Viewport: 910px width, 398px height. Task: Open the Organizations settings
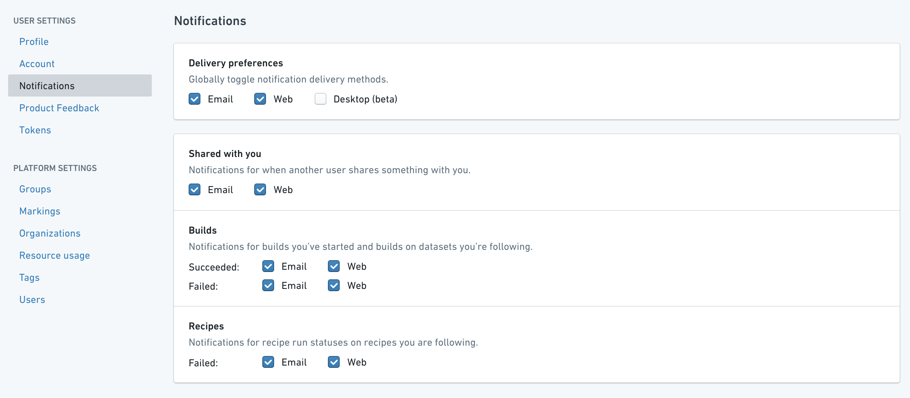click(50, 233)
